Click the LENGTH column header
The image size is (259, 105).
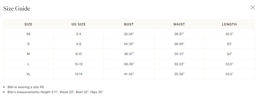229,24
